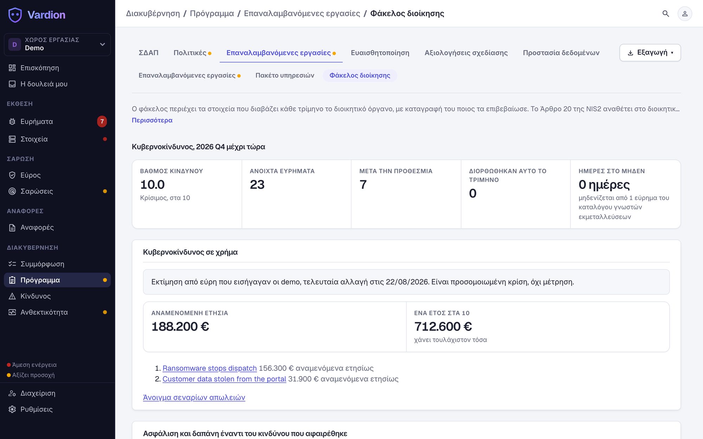Select the Ευαισθητοποίηση tab
703x439 pixels.
point(380,53)
